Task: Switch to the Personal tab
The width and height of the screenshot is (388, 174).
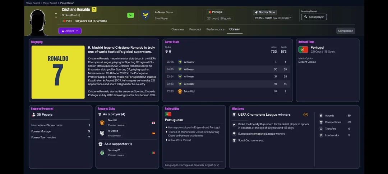Action: (x=195, y=29)
